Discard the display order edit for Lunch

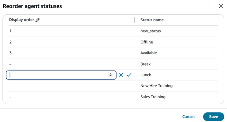pyautogui.click(x=121, y=75)
